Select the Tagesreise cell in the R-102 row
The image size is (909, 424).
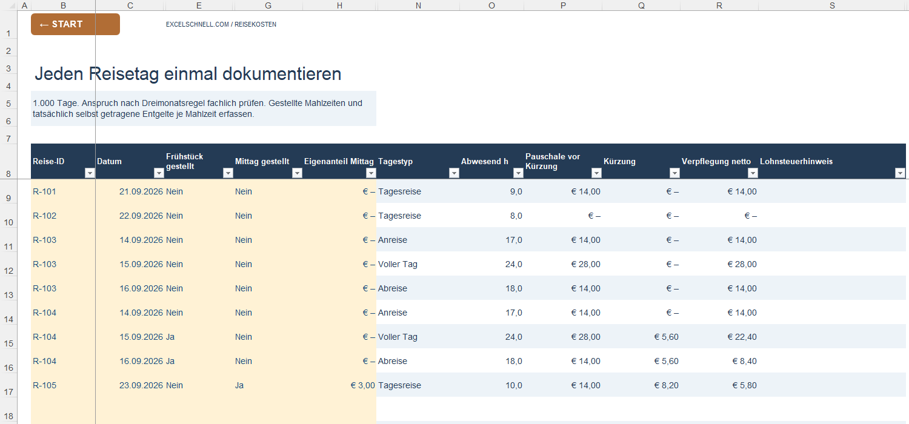click(418, 216)
